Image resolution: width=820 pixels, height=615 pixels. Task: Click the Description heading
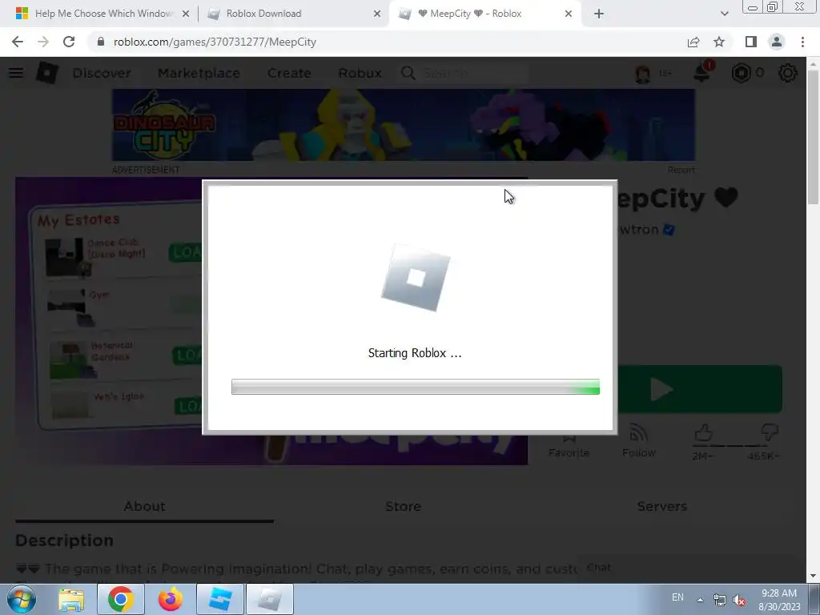[64, 541]
